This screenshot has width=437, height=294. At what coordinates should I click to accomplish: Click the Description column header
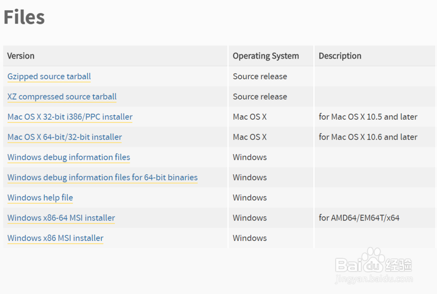[340, 56]
